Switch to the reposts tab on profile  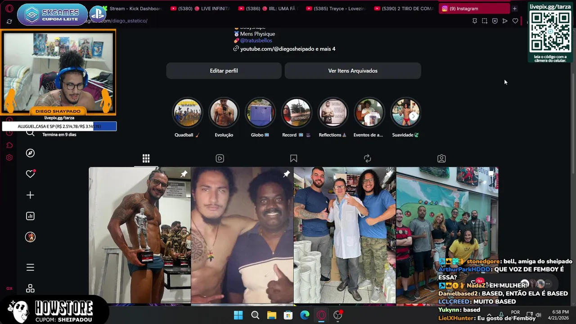[x=367, y=158]
